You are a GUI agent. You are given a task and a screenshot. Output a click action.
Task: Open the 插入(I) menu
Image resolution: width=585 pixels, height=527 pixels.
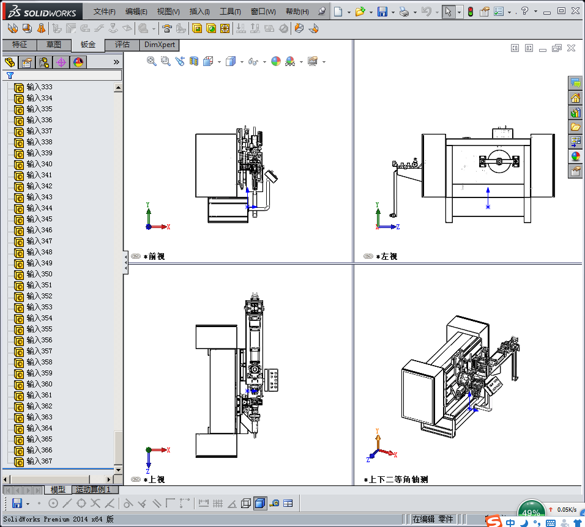pyautogui.click(x=199, y=12)
